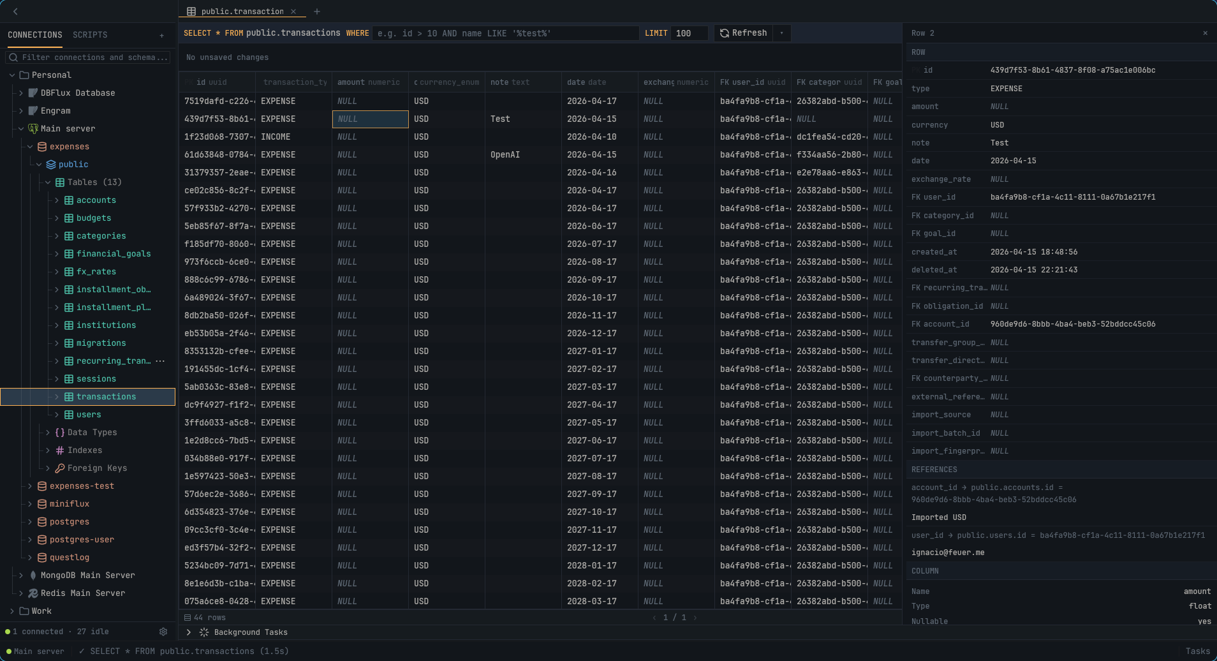Expand the Foreign Keys node
Screen dimensions: 1217x661
coord(48,468)
